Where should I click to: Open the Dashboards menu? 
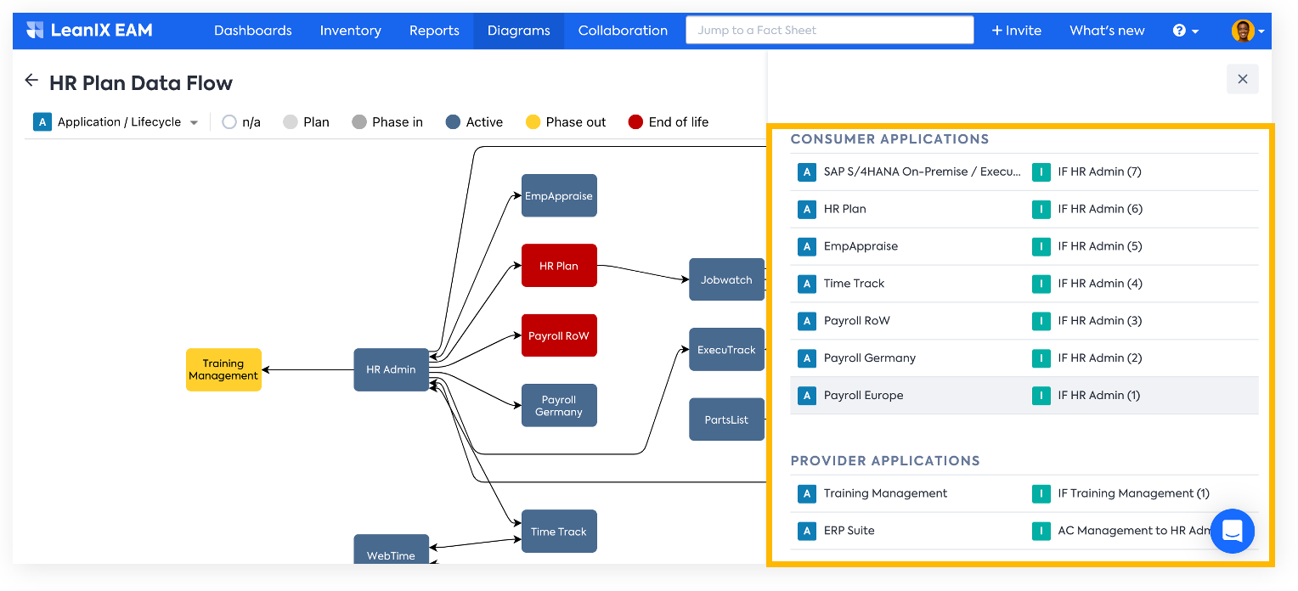click(x=253, y=31)
